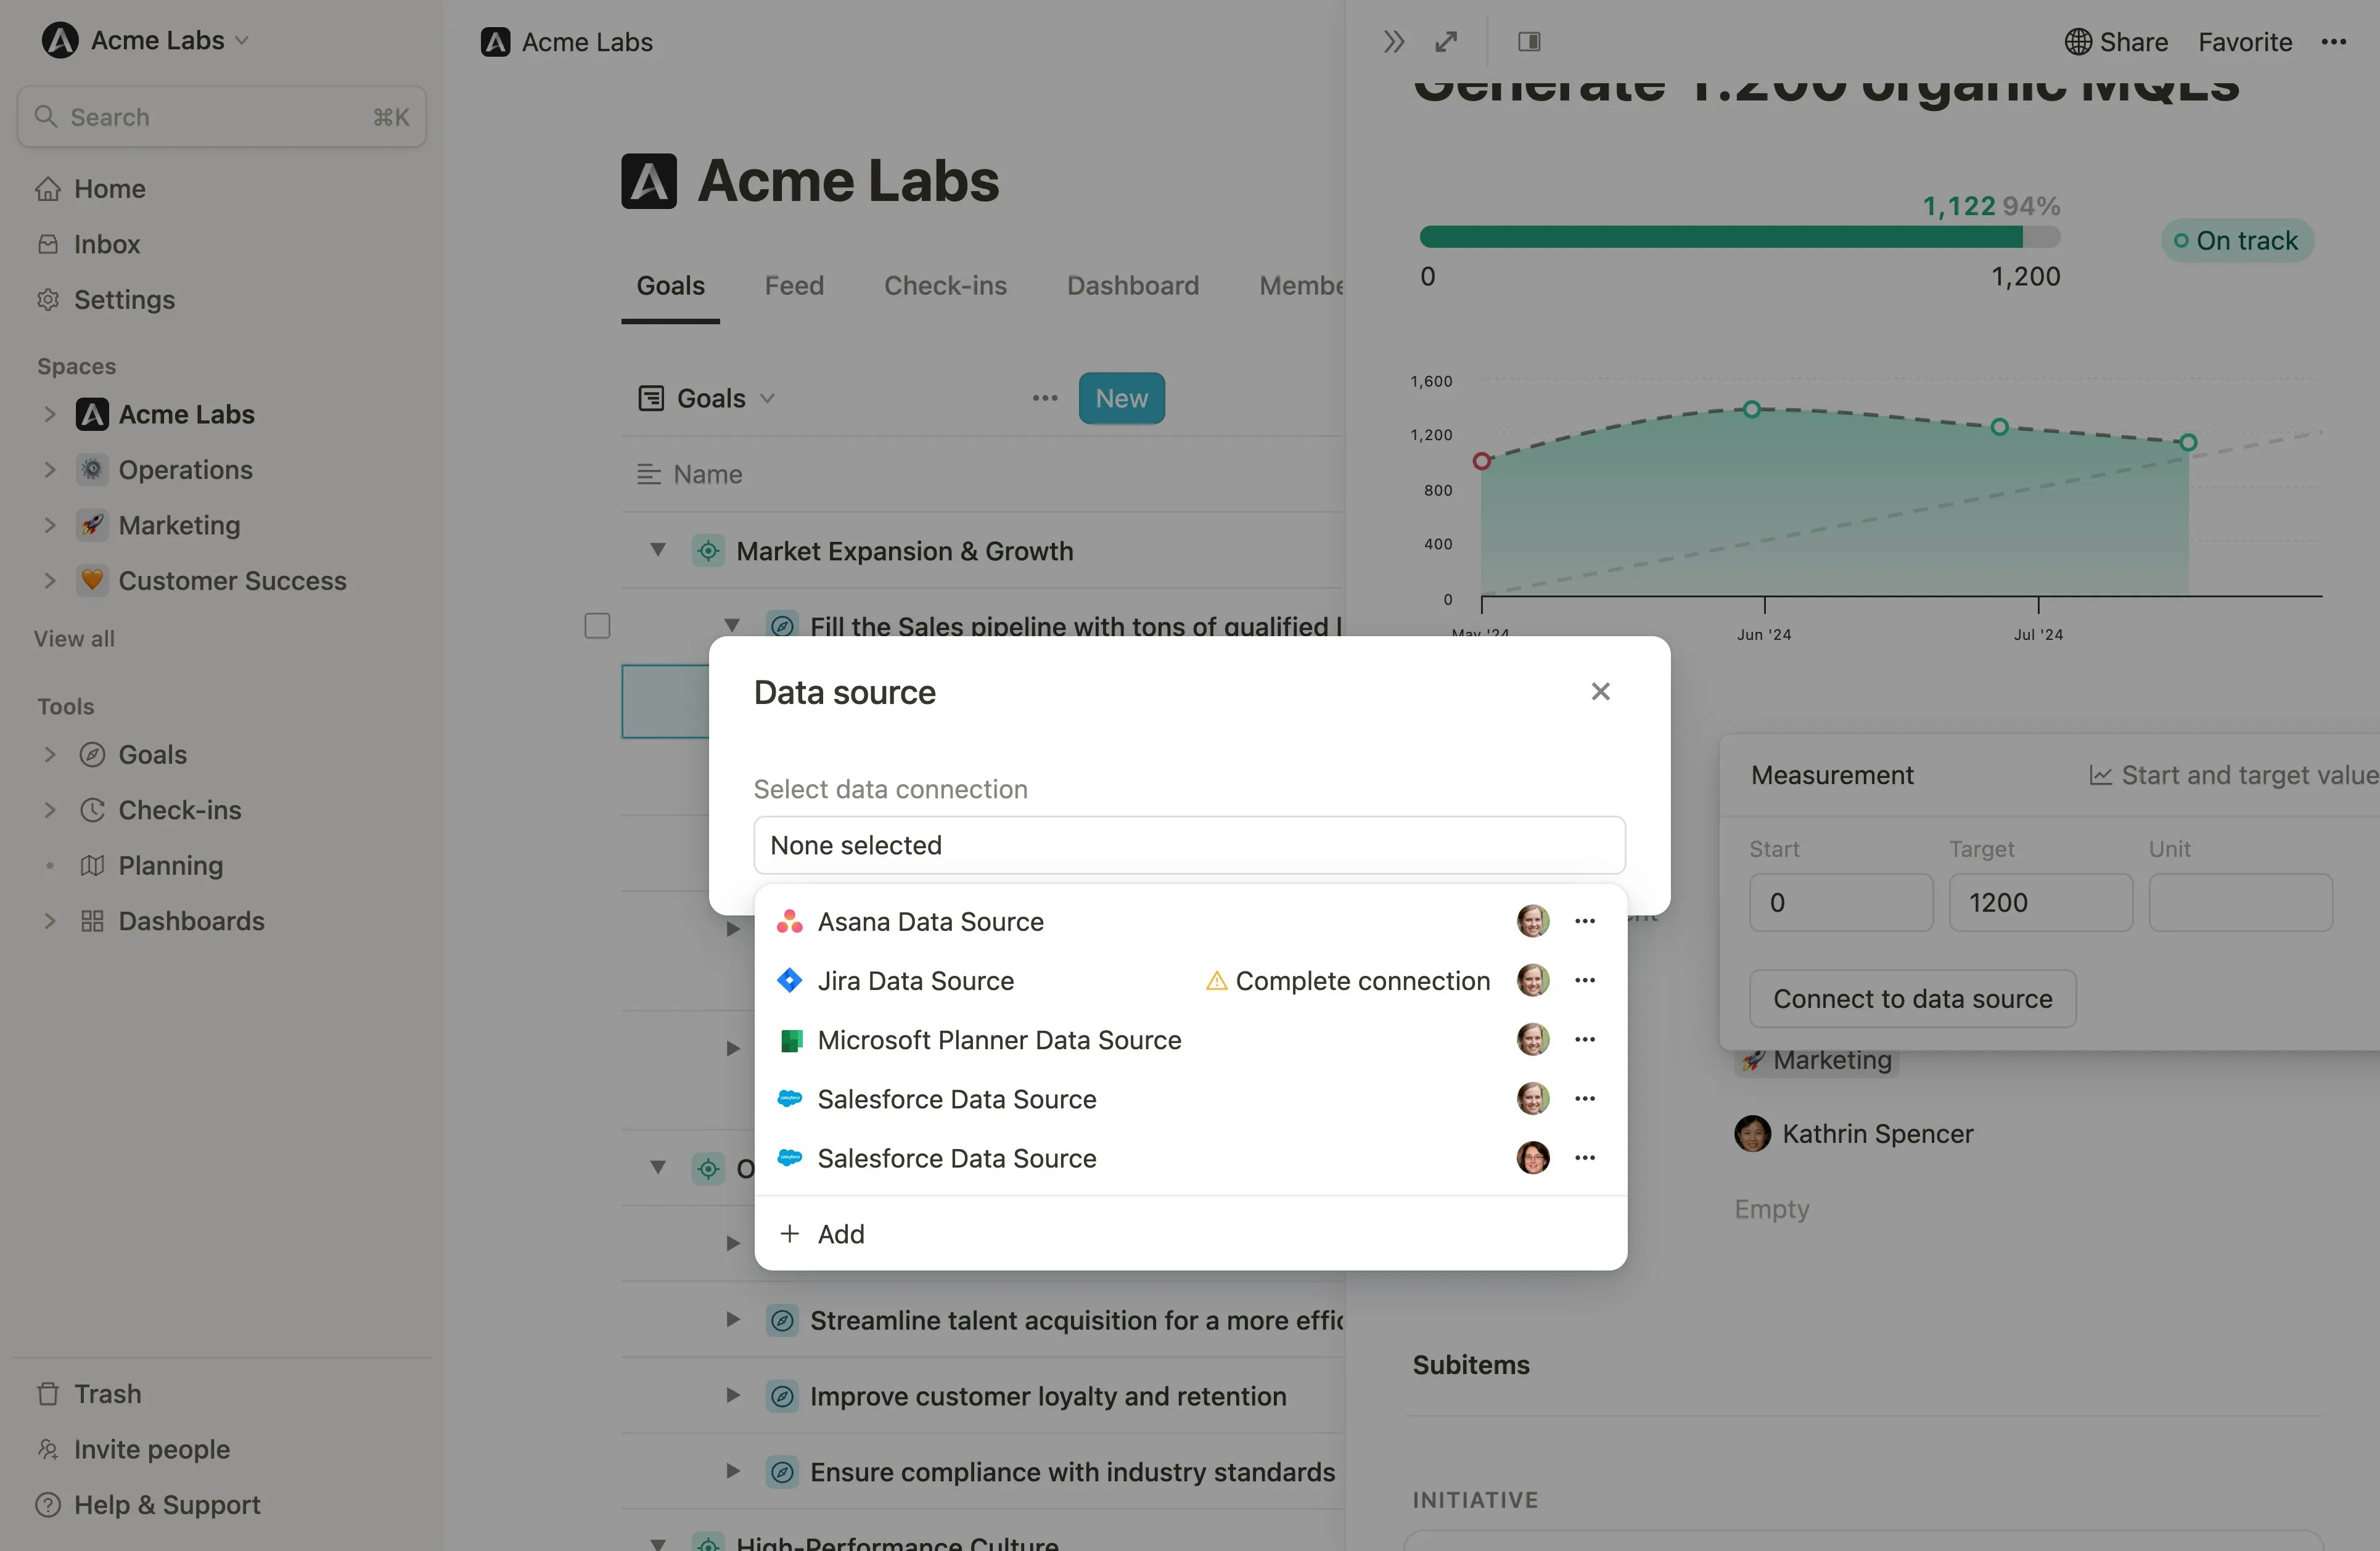Screen dimensions: 2380x1551
Task: Click the expand to full page icon
Action: (x=1446, y=42)
